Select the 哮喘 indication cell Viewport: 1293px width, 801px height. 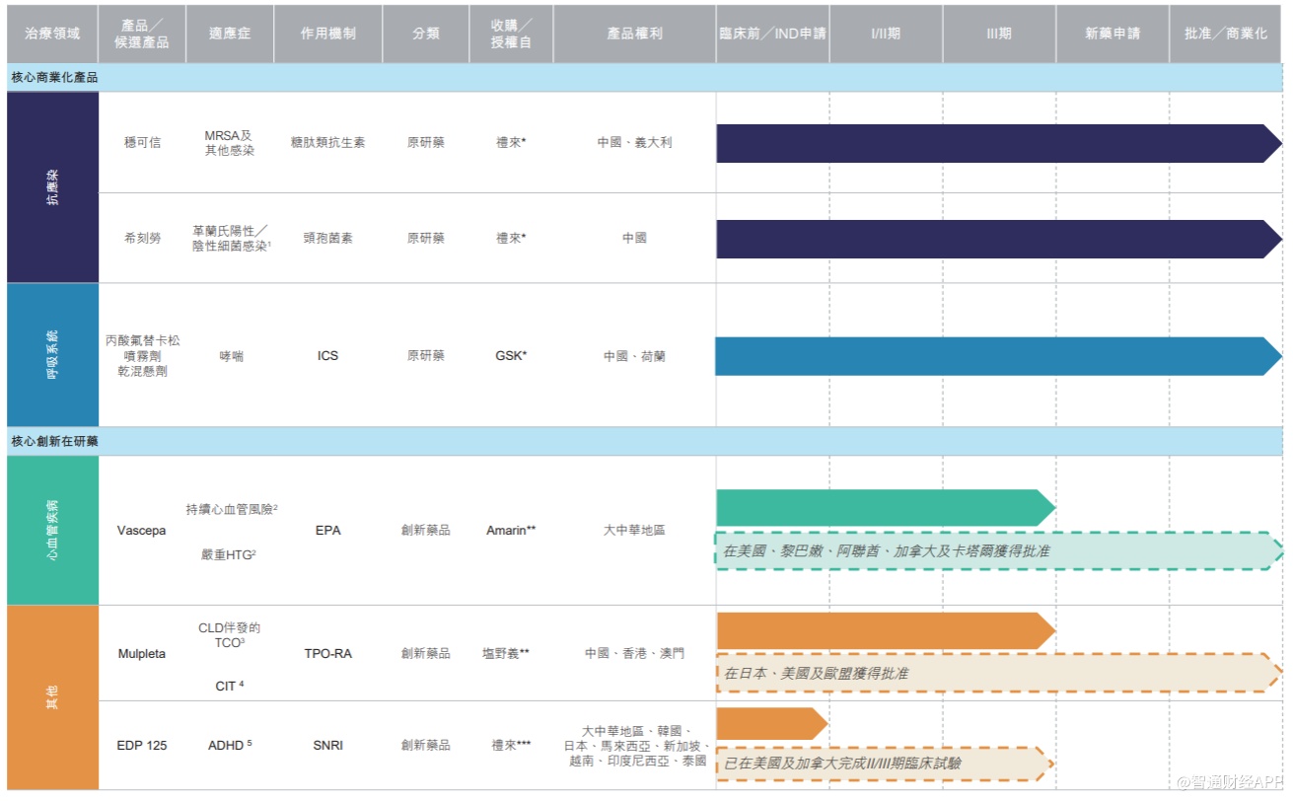pos(231,356)
